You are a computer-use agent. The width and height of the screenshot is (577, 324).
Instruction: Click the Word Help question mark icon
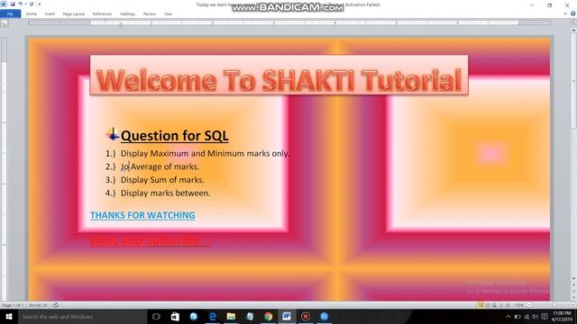573,13
